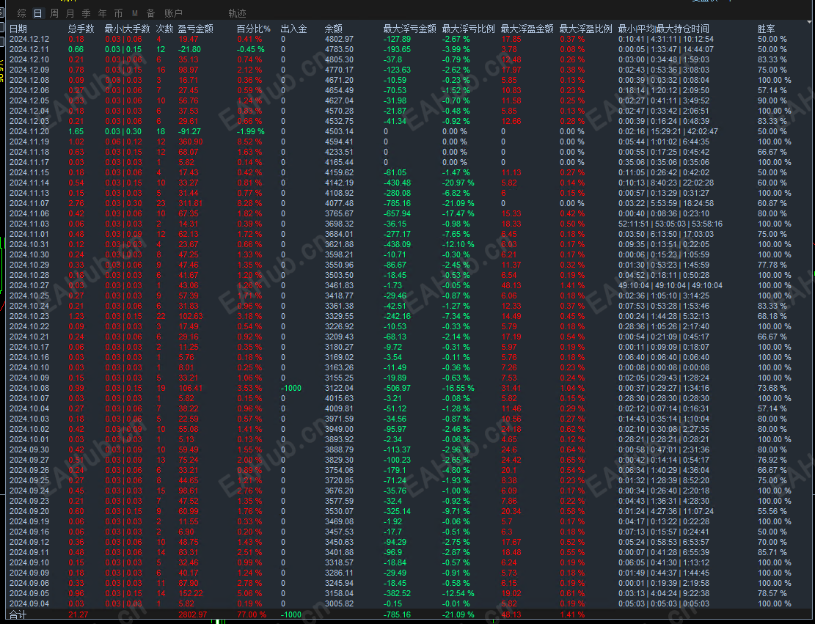Click the 2024.09.04 date cell
The height and width of the screenshot is (624, 815).
point(29,603)
